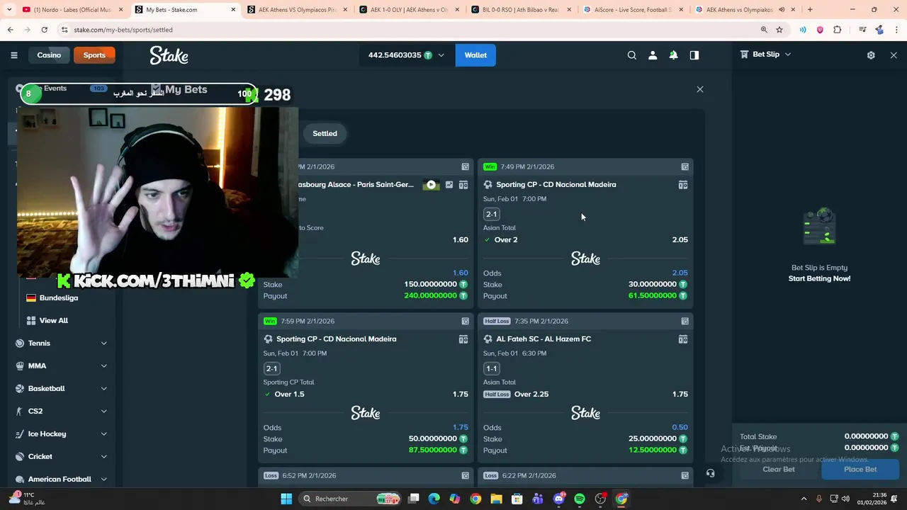Open the notifications bell
The height and width of the screenshot is (510, 907).
(673, 55)
